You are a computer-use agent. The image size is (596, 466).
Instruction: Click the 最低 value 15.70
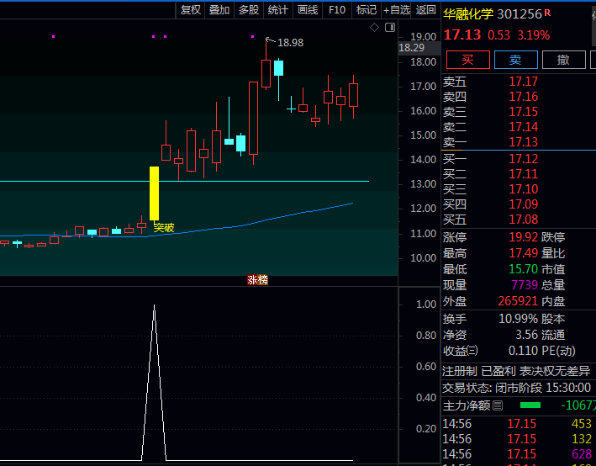click(x=524, y=269)
